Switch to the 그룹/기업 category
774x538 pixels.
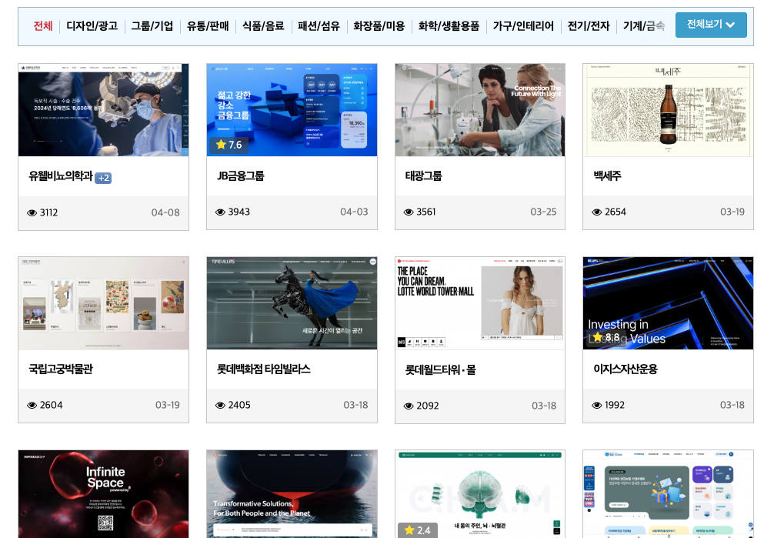(152, 25)
